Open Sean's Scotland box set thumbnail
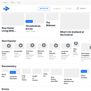Viewport: 91px width, 91px height. click(85, 71)
